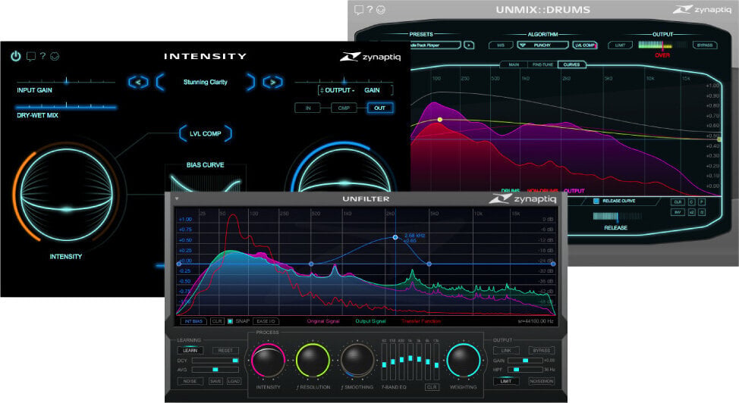Switch to MAIN tab in Unmix Drums
The width and height of the screenshot is (739, 403).
pos(514,64)
